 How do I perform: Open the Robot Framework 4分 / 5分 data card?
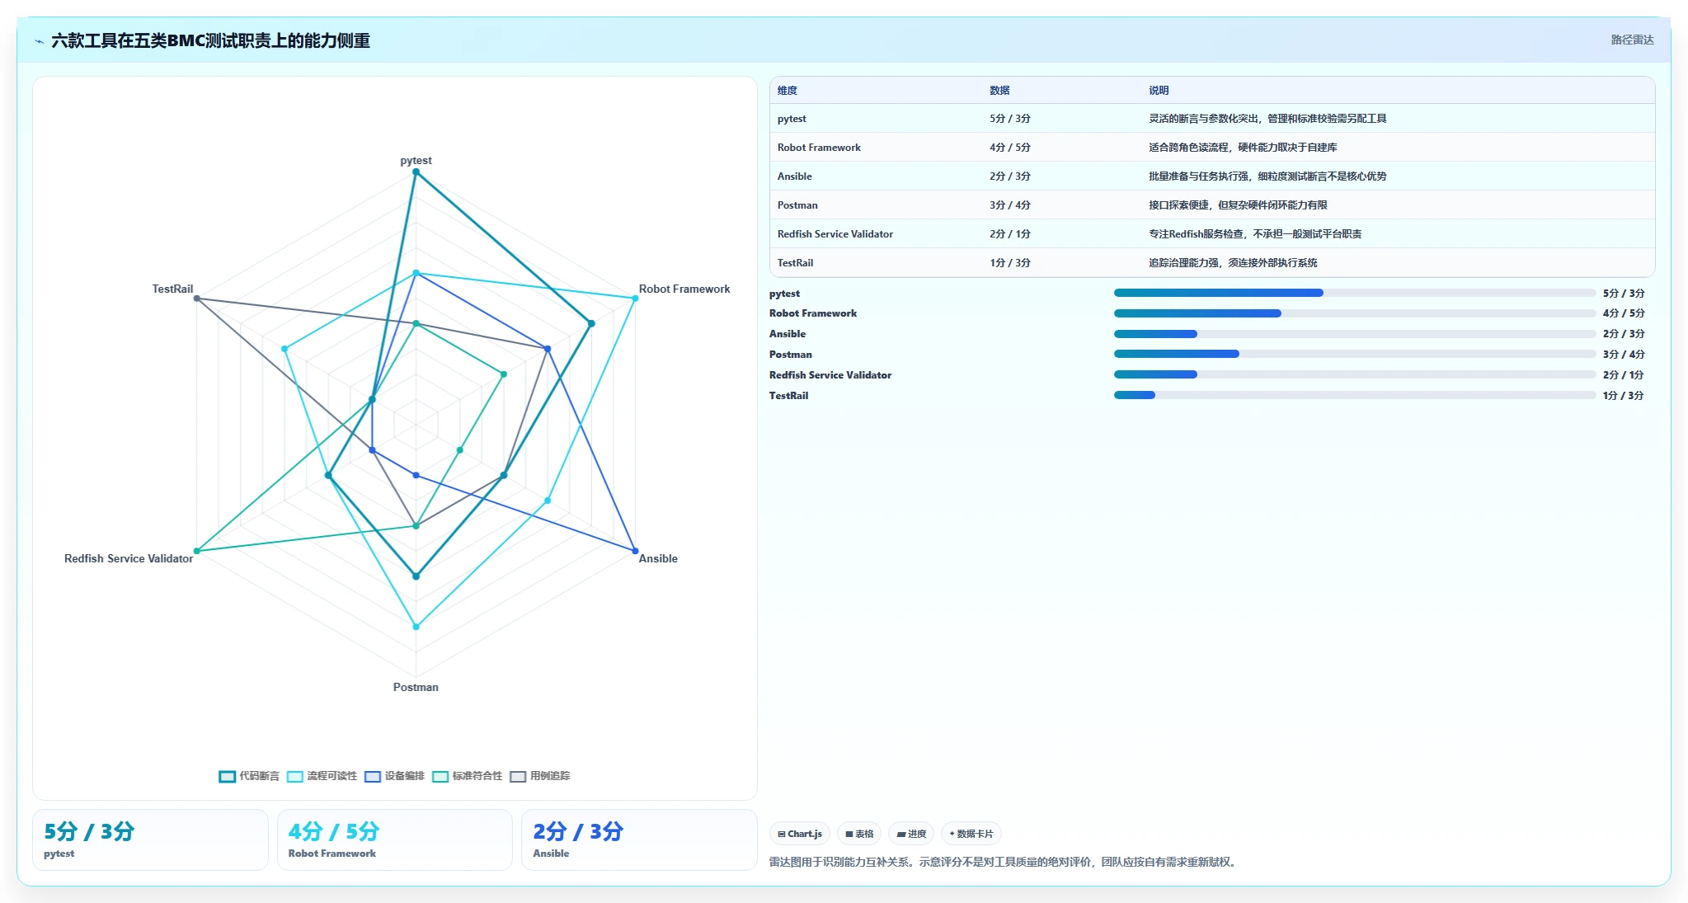click(394, 840)
